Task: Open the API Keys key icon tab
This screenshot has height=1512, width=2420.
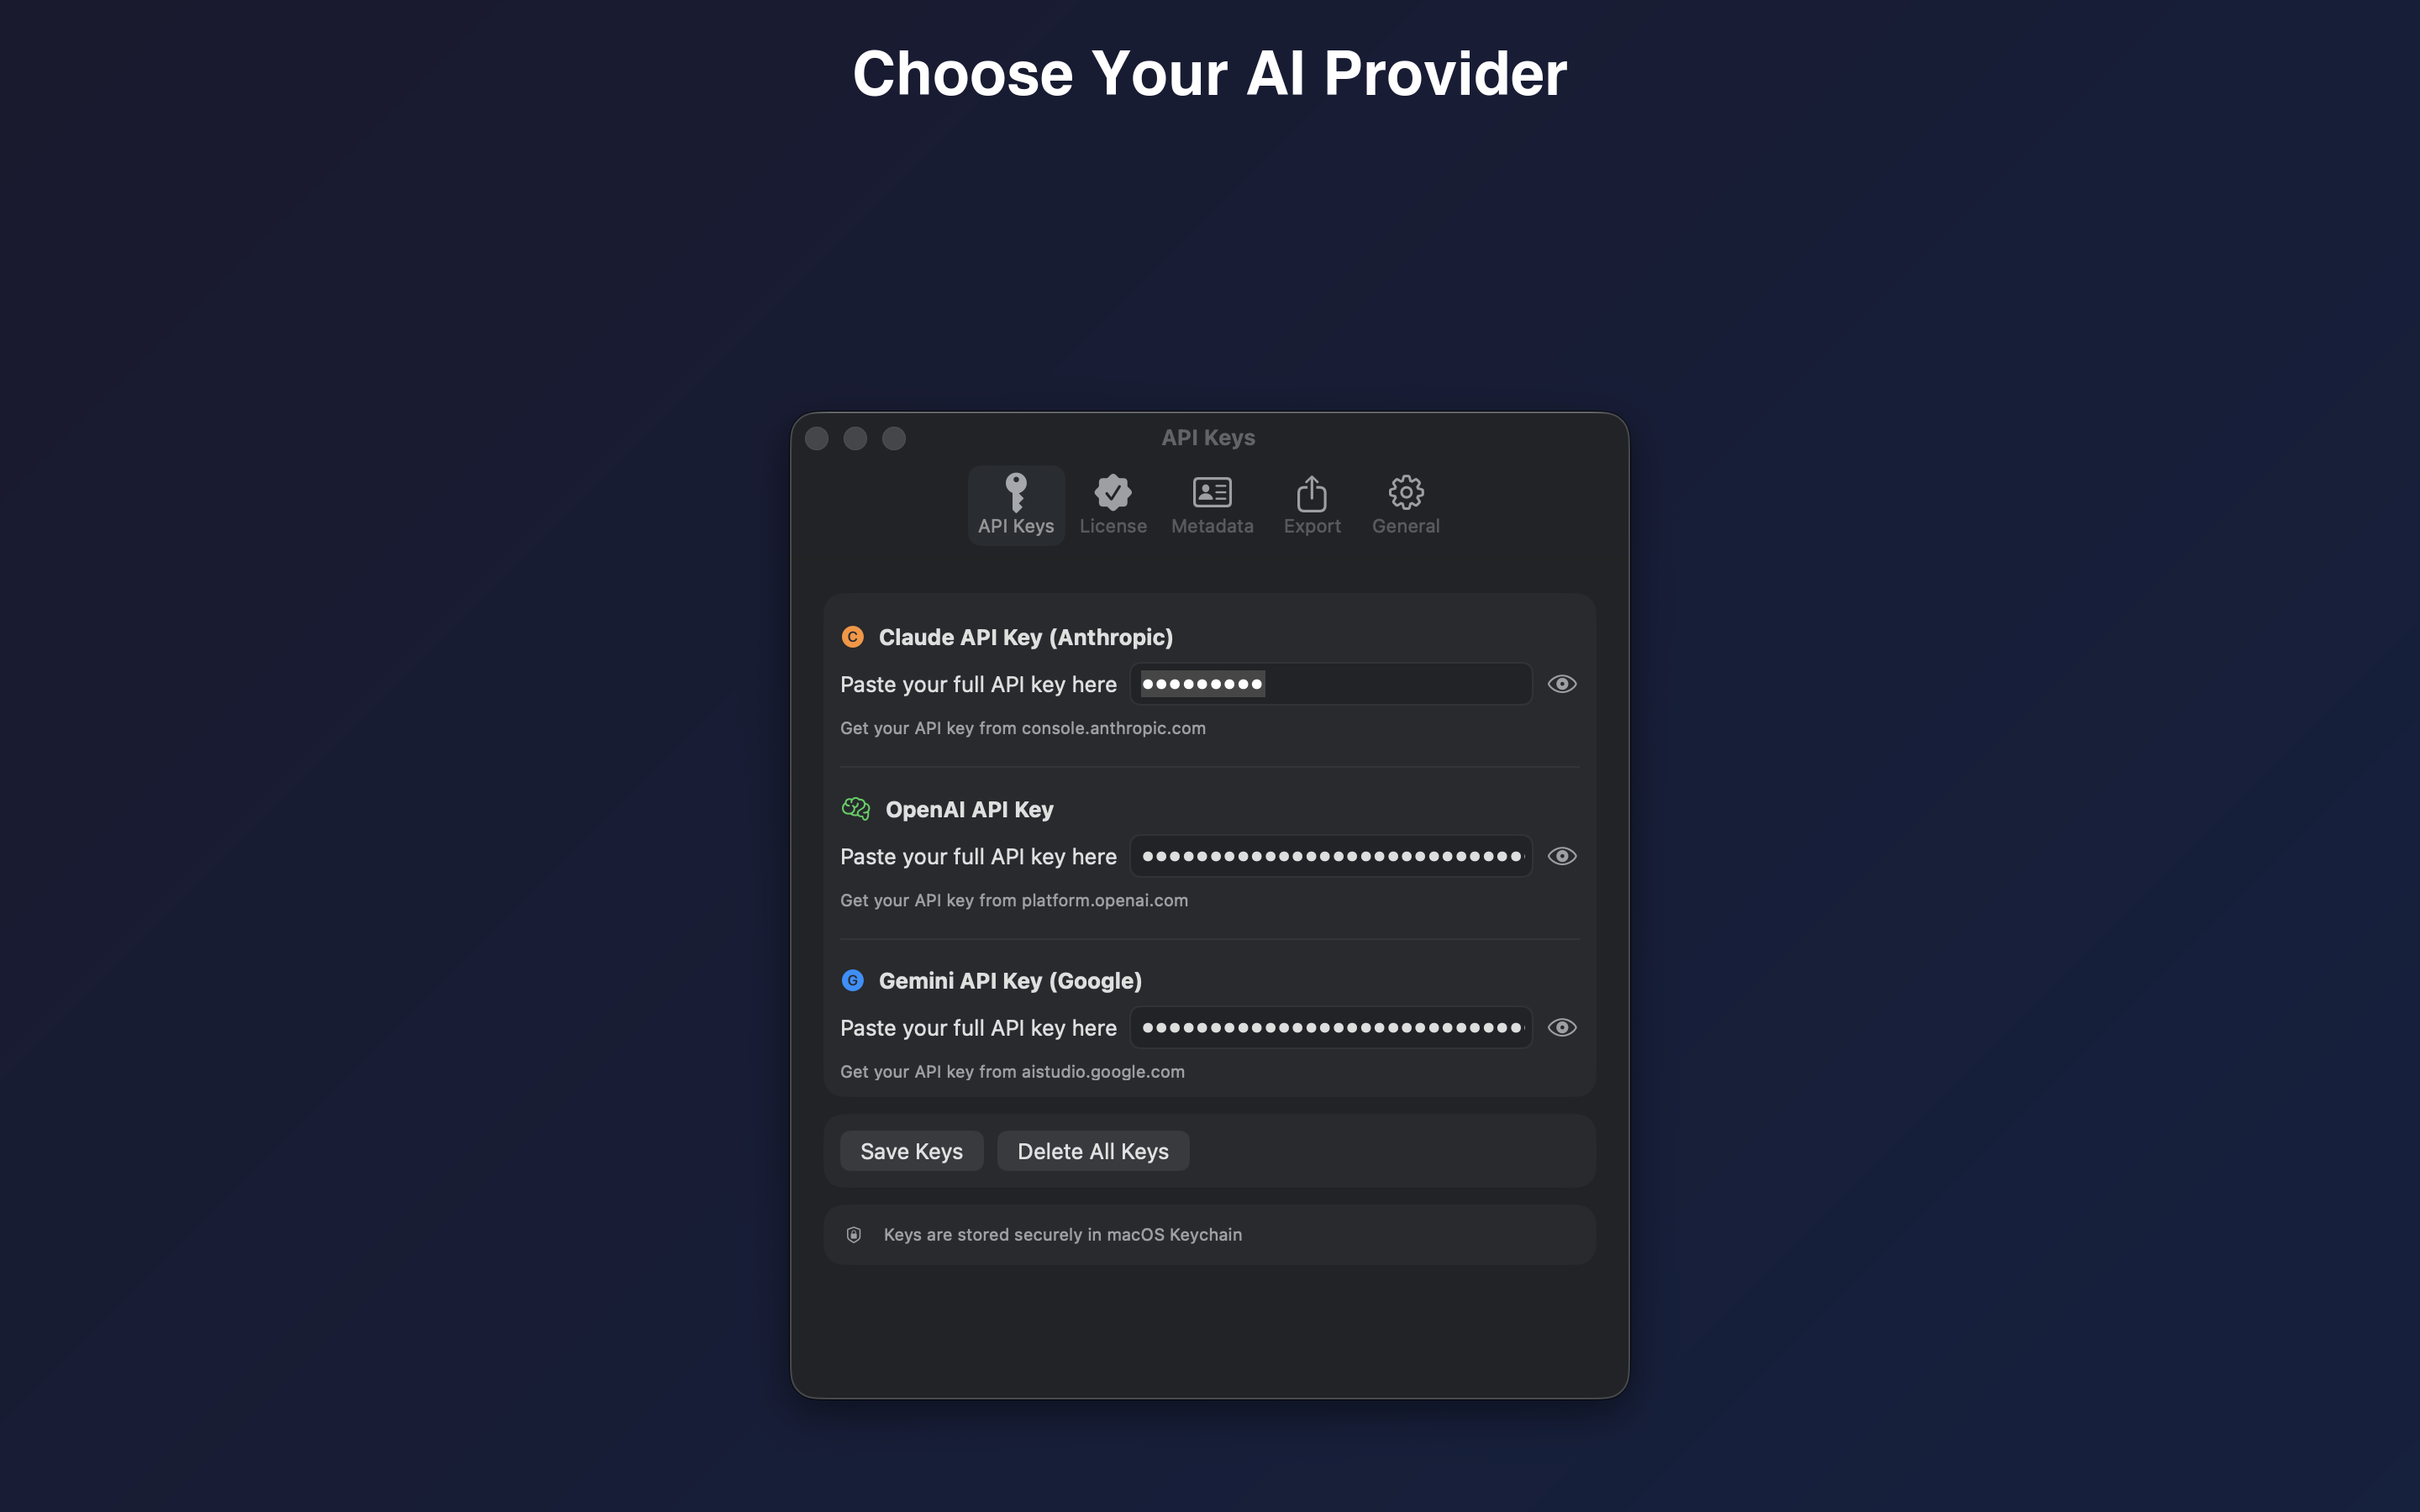Action: pyautogui.click(x=1016, y=505)
